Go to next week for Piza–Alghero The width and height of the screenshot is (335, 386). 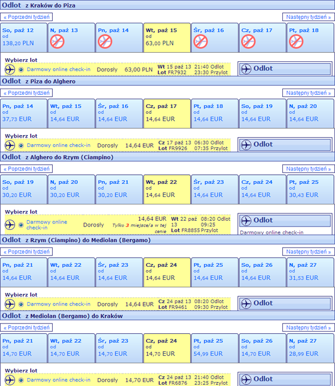click(308, 93)
